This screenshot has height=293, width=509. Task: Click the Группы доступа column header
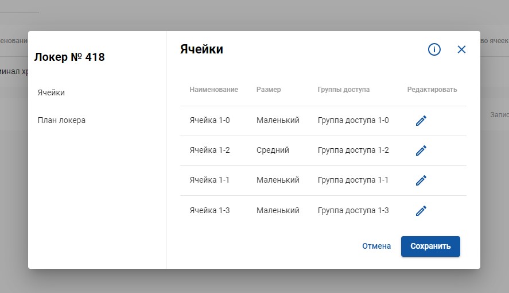tap(344, 90)
